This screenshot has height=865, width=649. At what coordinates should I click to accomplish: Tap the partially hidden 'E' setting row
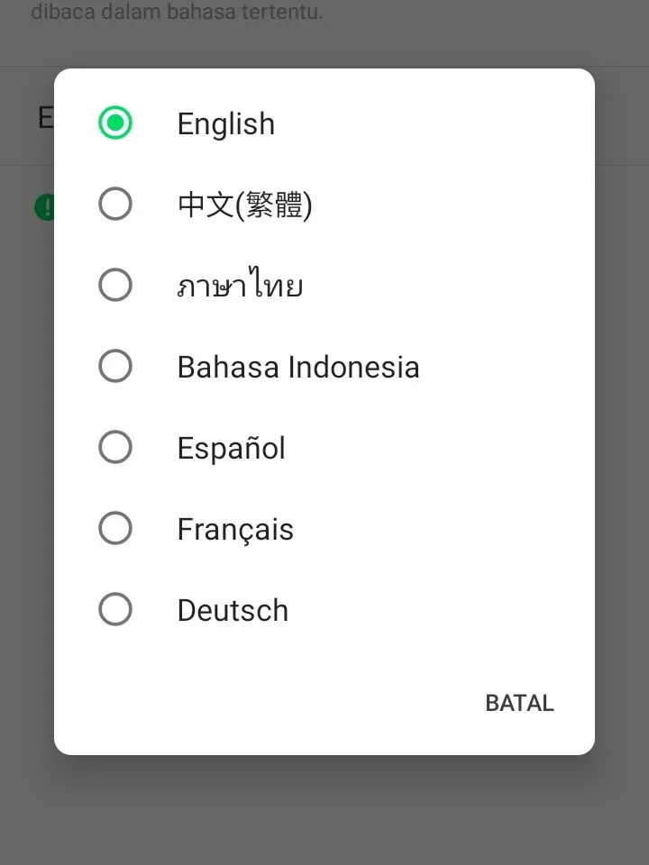pyautogui.click(x=43, y=117)
